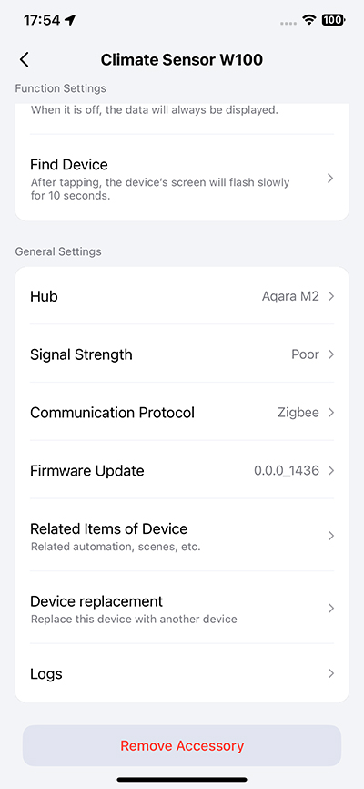Screen dimensions: 364x789
Task: Expand the Hub row chevron
Action: tap(331, 296)
